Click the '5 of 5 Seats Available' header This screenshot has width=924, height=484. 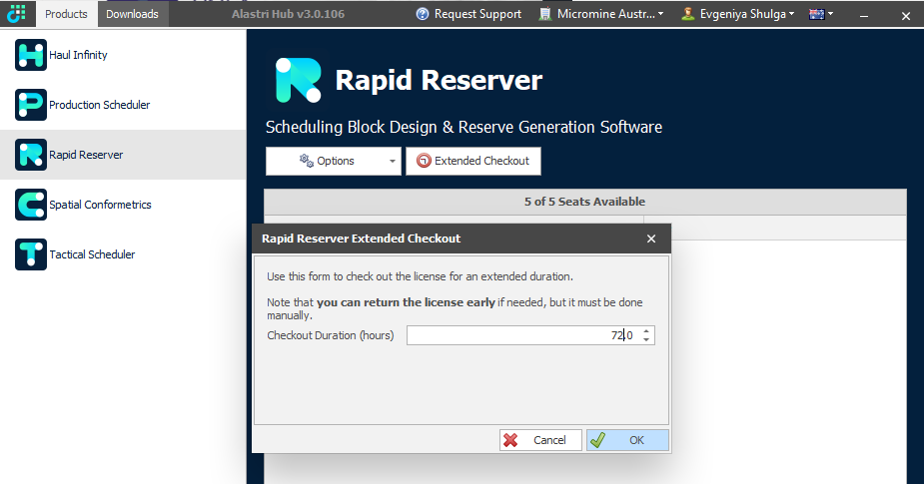pos(584,202)
